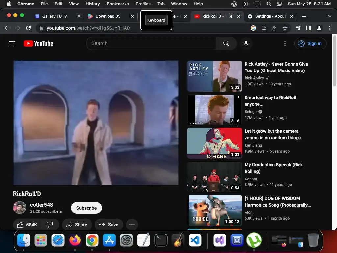Screen dimensions: 337x253
Task: Share this page from address bar
Action: [274, 28]
